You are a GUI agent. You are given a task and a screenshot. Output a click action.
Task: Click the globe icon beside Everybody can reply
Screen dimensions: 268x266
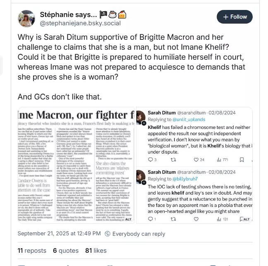tap(107, 234)
